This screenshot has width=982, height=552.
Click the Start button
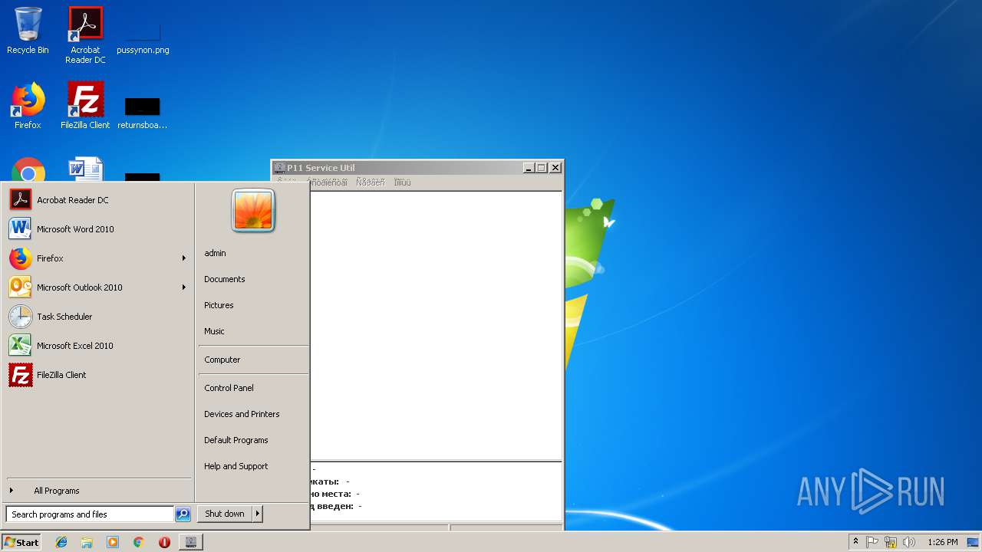[x=21, y=542]
